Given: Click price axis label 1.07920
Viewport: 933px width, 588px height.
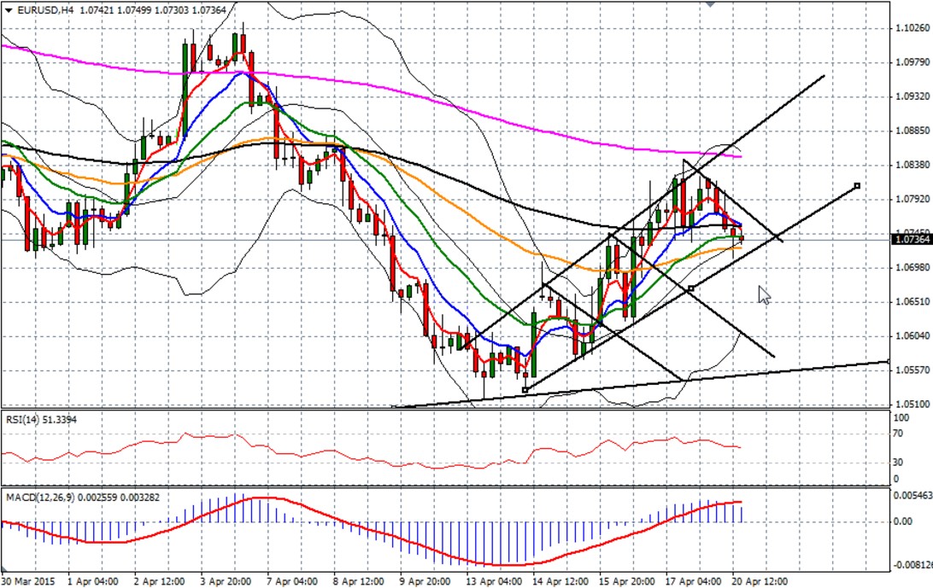Looking at the screenshot, I should 912,199.
